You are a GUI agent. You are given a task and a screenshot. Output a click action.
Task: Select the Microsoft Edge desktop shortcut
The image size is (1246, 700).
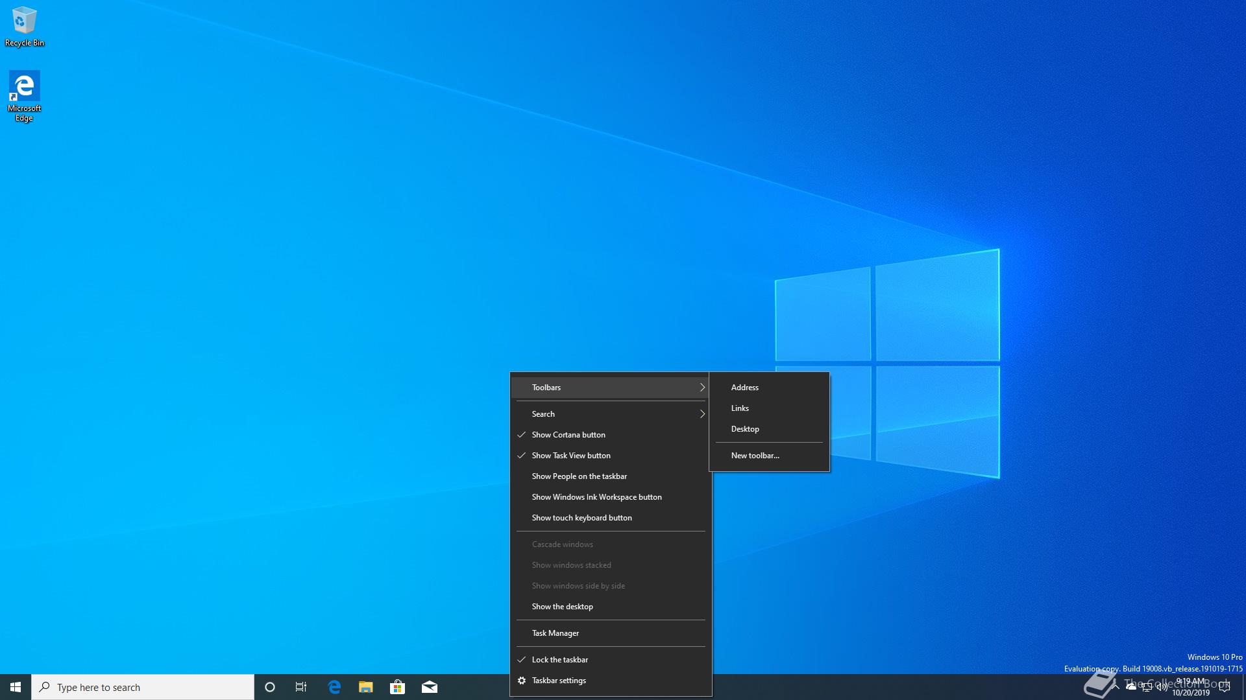click(x=25, y=97)
